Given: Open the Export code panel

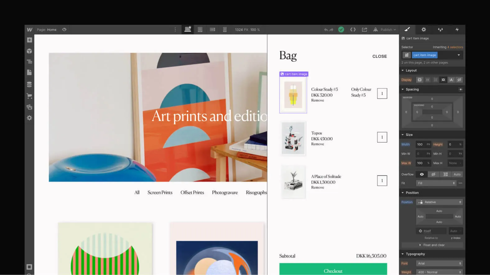Looking at the screenshot, I should tap(353, 29).
